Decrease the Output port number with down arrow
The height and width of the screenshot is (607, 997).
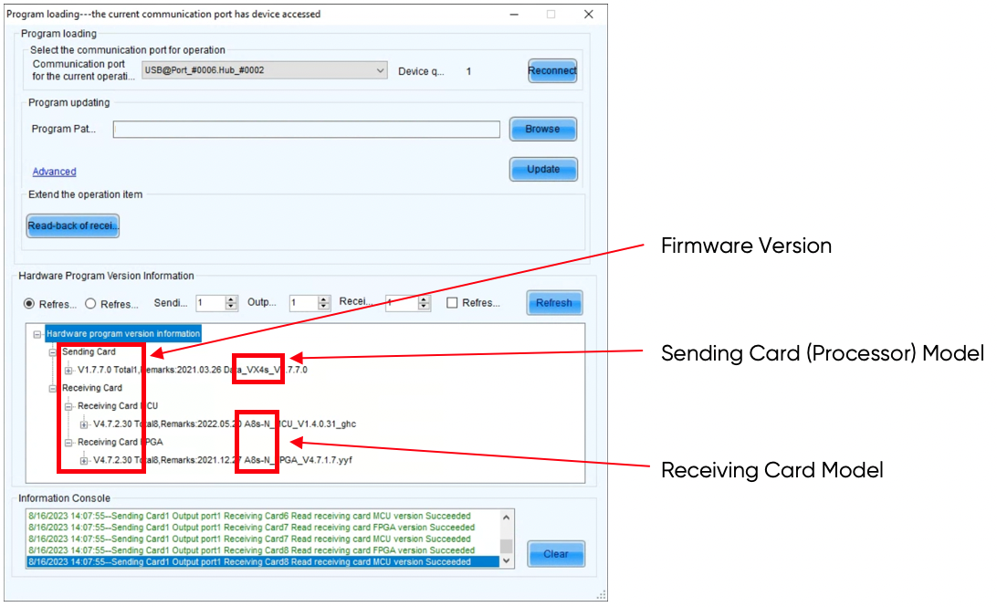(x=324, y=308)
